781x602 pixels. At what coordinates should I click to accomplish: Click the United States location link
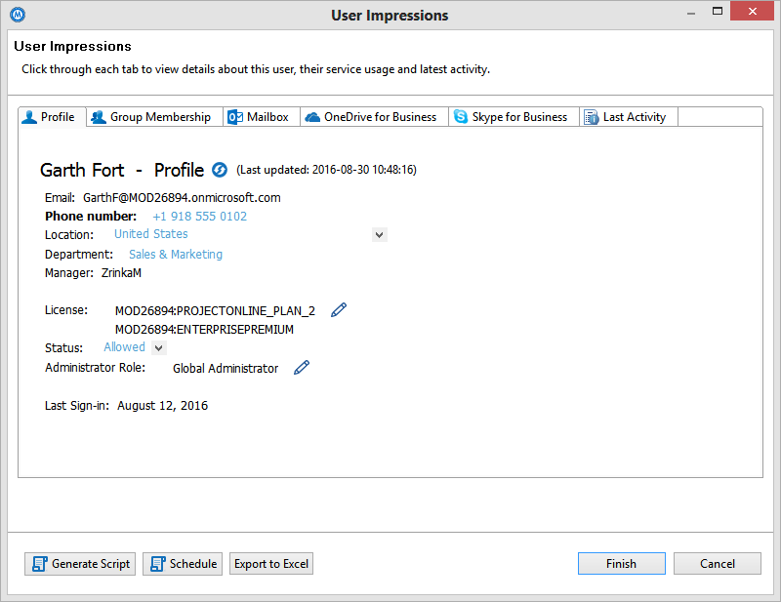[x=150, y=234]
